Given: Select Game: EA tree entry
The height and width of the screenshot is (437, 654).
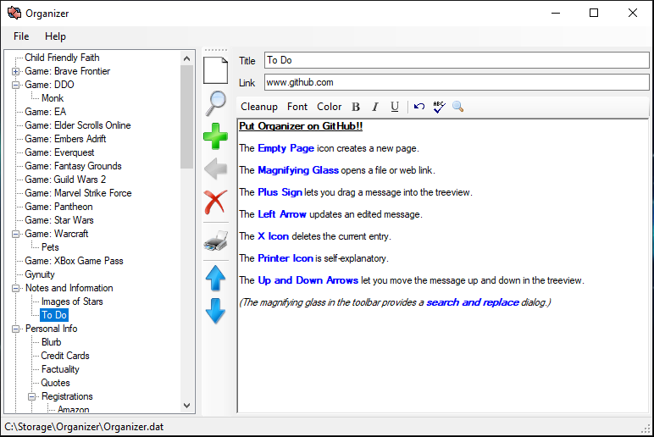Looking at the screenshot, I should click(46, 112).
